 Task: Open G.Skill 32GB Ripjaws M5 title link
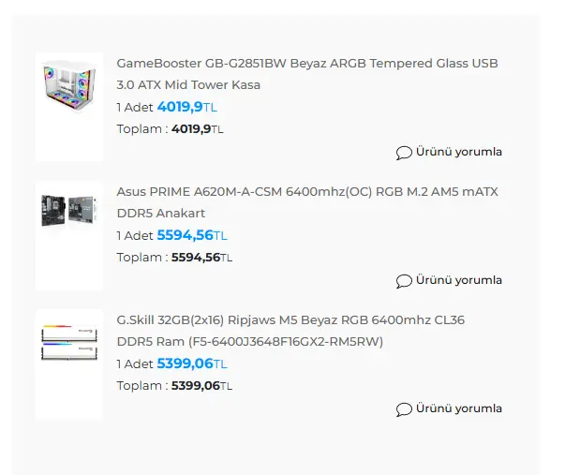click(290, 331)
